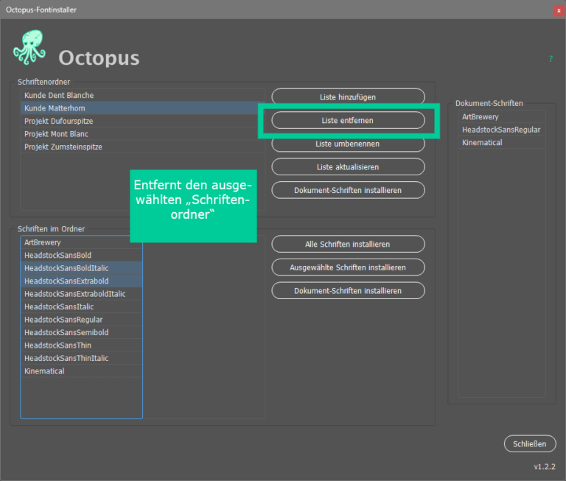Image resolution: width=566 pixels, height=481 pixels.
Task: Click Ausgewählte Schriften installieren button
Action: click(x=348, y=267)
